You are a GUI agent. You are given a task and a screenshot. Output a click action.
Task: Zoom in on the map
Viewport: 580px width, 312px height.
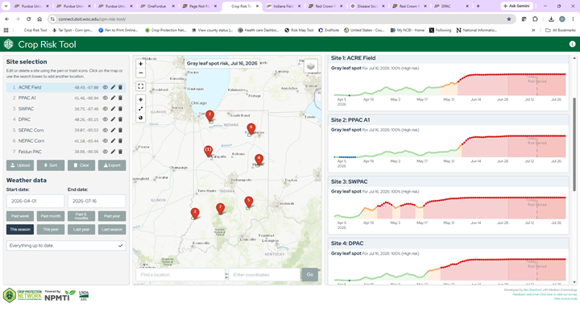(x=140, y=64)
